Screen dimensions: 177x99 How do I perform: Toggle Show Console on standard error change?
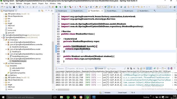click(x=150, y=68)
